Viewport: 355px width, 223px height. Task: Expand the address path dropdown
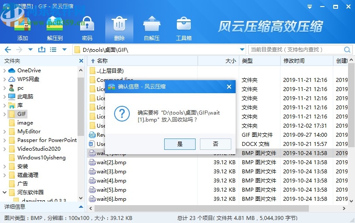(x=242, y=50)
